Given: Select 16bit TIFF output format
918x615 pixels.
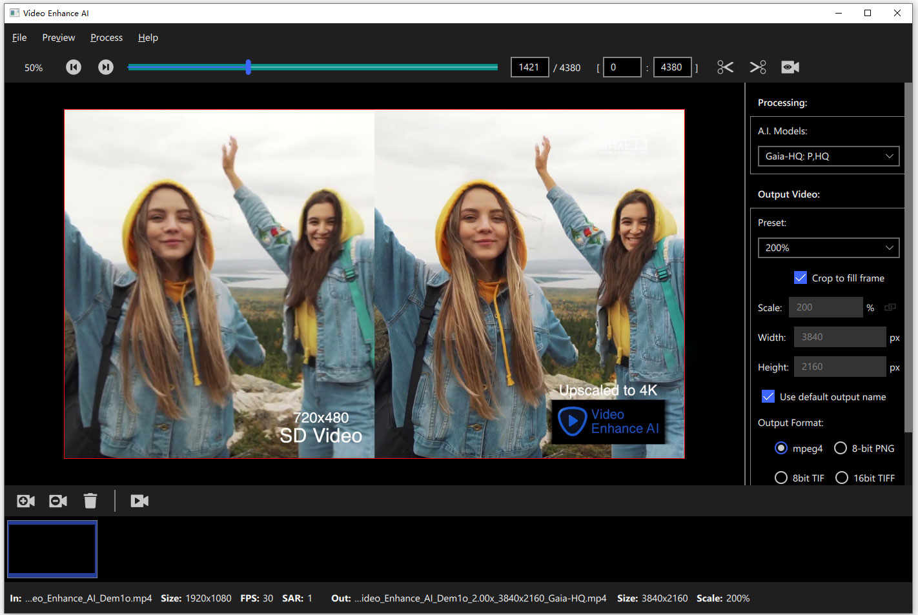Looking at the screenshot, I should 842,478.
